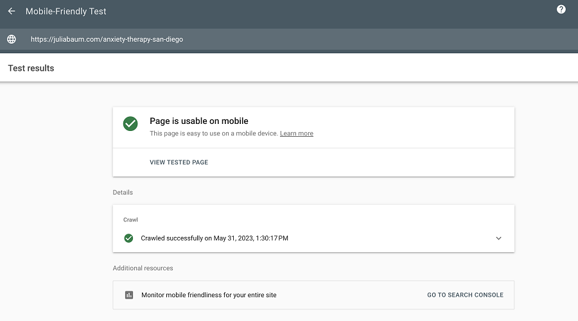This screenshot has height=321, width=578.
Task: Click the globe icon beside the URL
Action: point(12,39)
